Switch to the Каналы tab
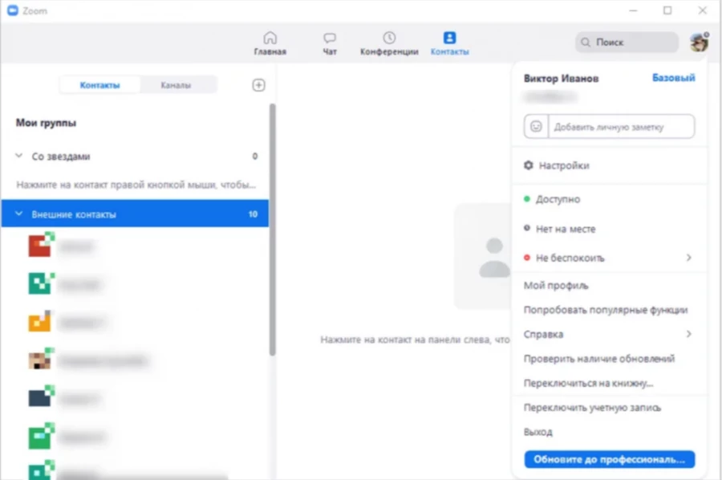Image resolution: width=722 pixels, height=480 pixels. click(x=175, y=83)
